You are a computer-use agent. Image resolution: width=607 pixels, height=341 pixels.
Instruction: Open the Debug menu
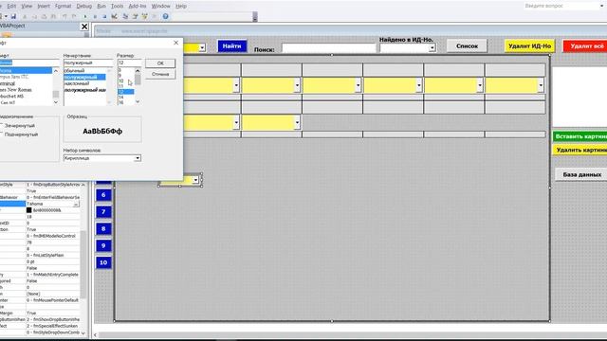(84, 7)
